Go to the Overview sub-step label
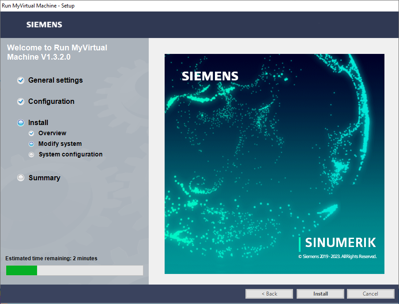 (52, 133)
